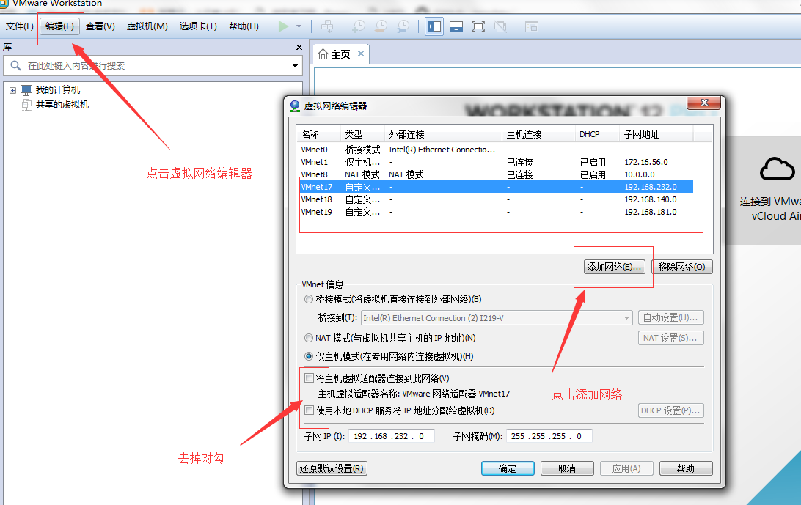Toggle the thumbnail bar view icon
This screenshot has width=801, height=505.
[x=456, y=26]
